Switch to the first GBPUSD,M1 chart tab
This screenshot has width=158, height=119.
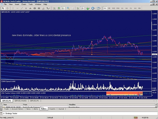coord(7,101)
